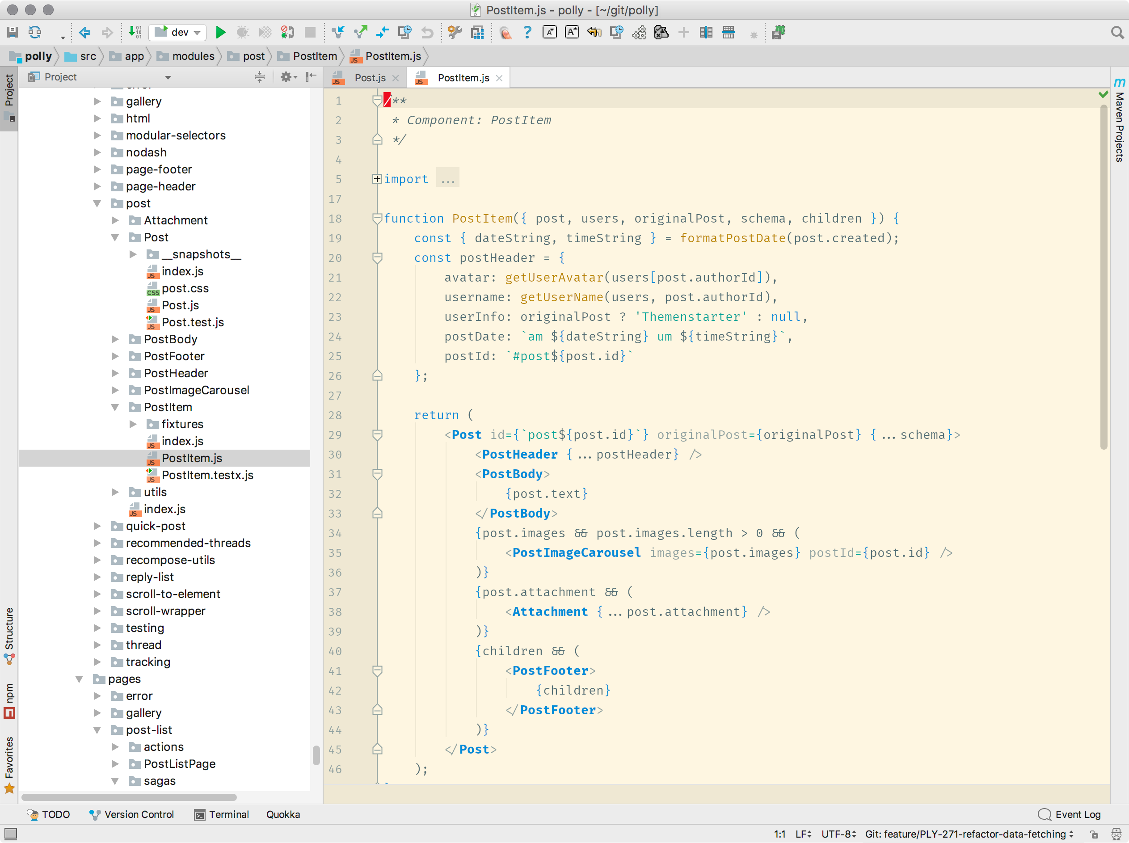Open the dev run configuration dropdown
This screenshot has width=1129, height=843.
(178, 33)
